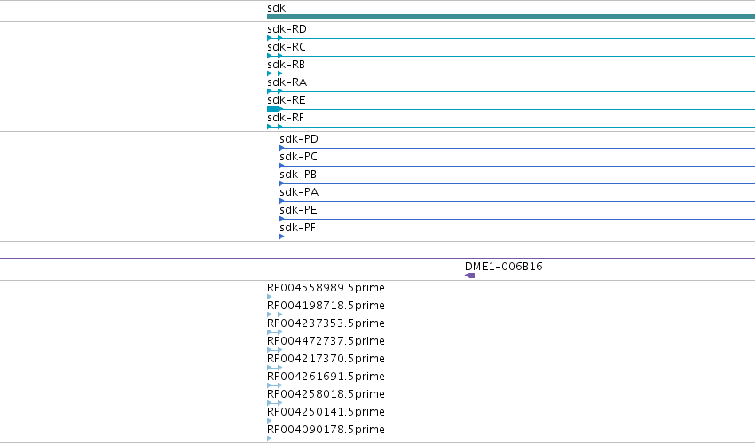Select the sdk gene label
The image size is (755, 443).
point(277,8)
